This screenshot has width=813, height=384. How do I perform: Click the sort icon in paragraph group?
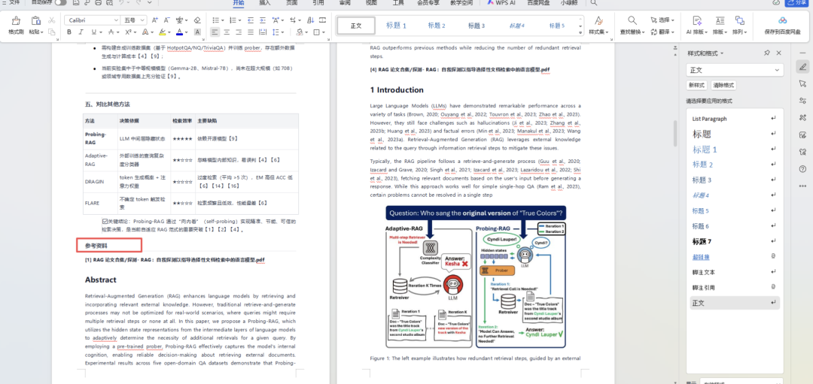310,20
